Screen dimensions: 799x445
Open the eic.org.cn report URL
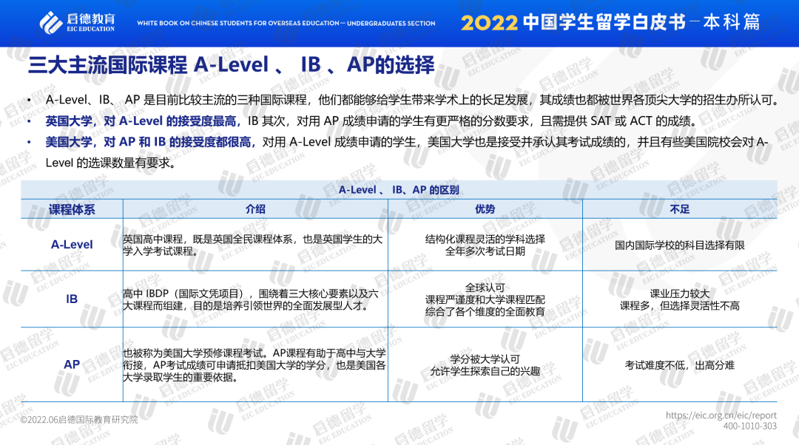[x=721, y=415]
